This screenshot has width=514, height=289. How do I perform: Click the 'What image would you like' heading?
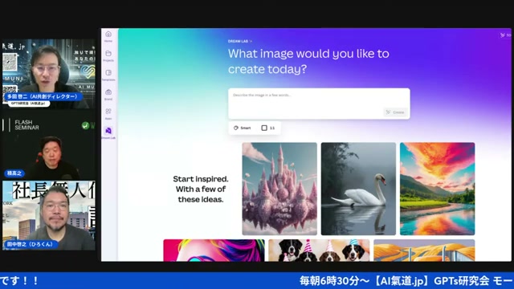(x=308, y=61)
